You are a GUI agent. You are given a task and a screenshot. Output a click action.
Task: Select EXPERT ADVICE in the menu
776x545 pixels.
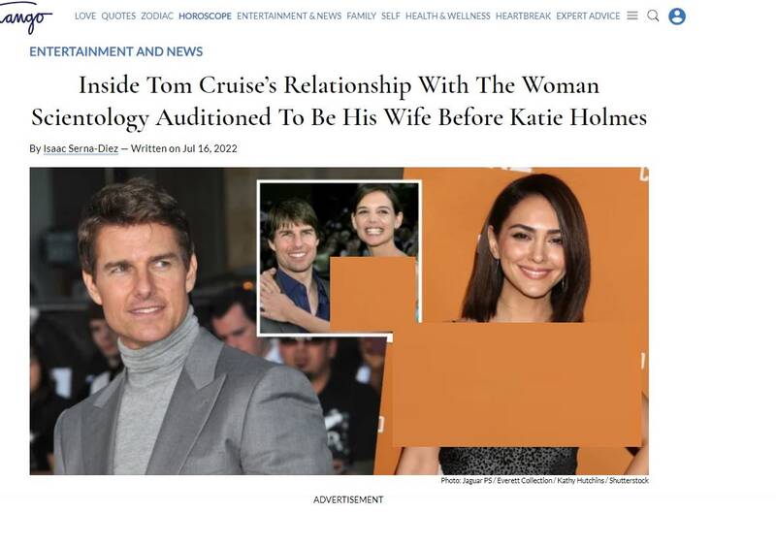588,16
